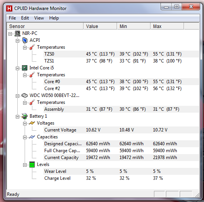This screenshot has width=204, height=202.
Task: Click the Capacities label
Action: click(47, 137)
